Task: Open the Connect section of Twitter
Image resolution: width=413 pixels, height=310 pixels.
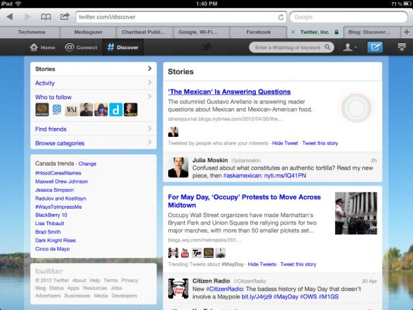Action: [x=81, y=47]
